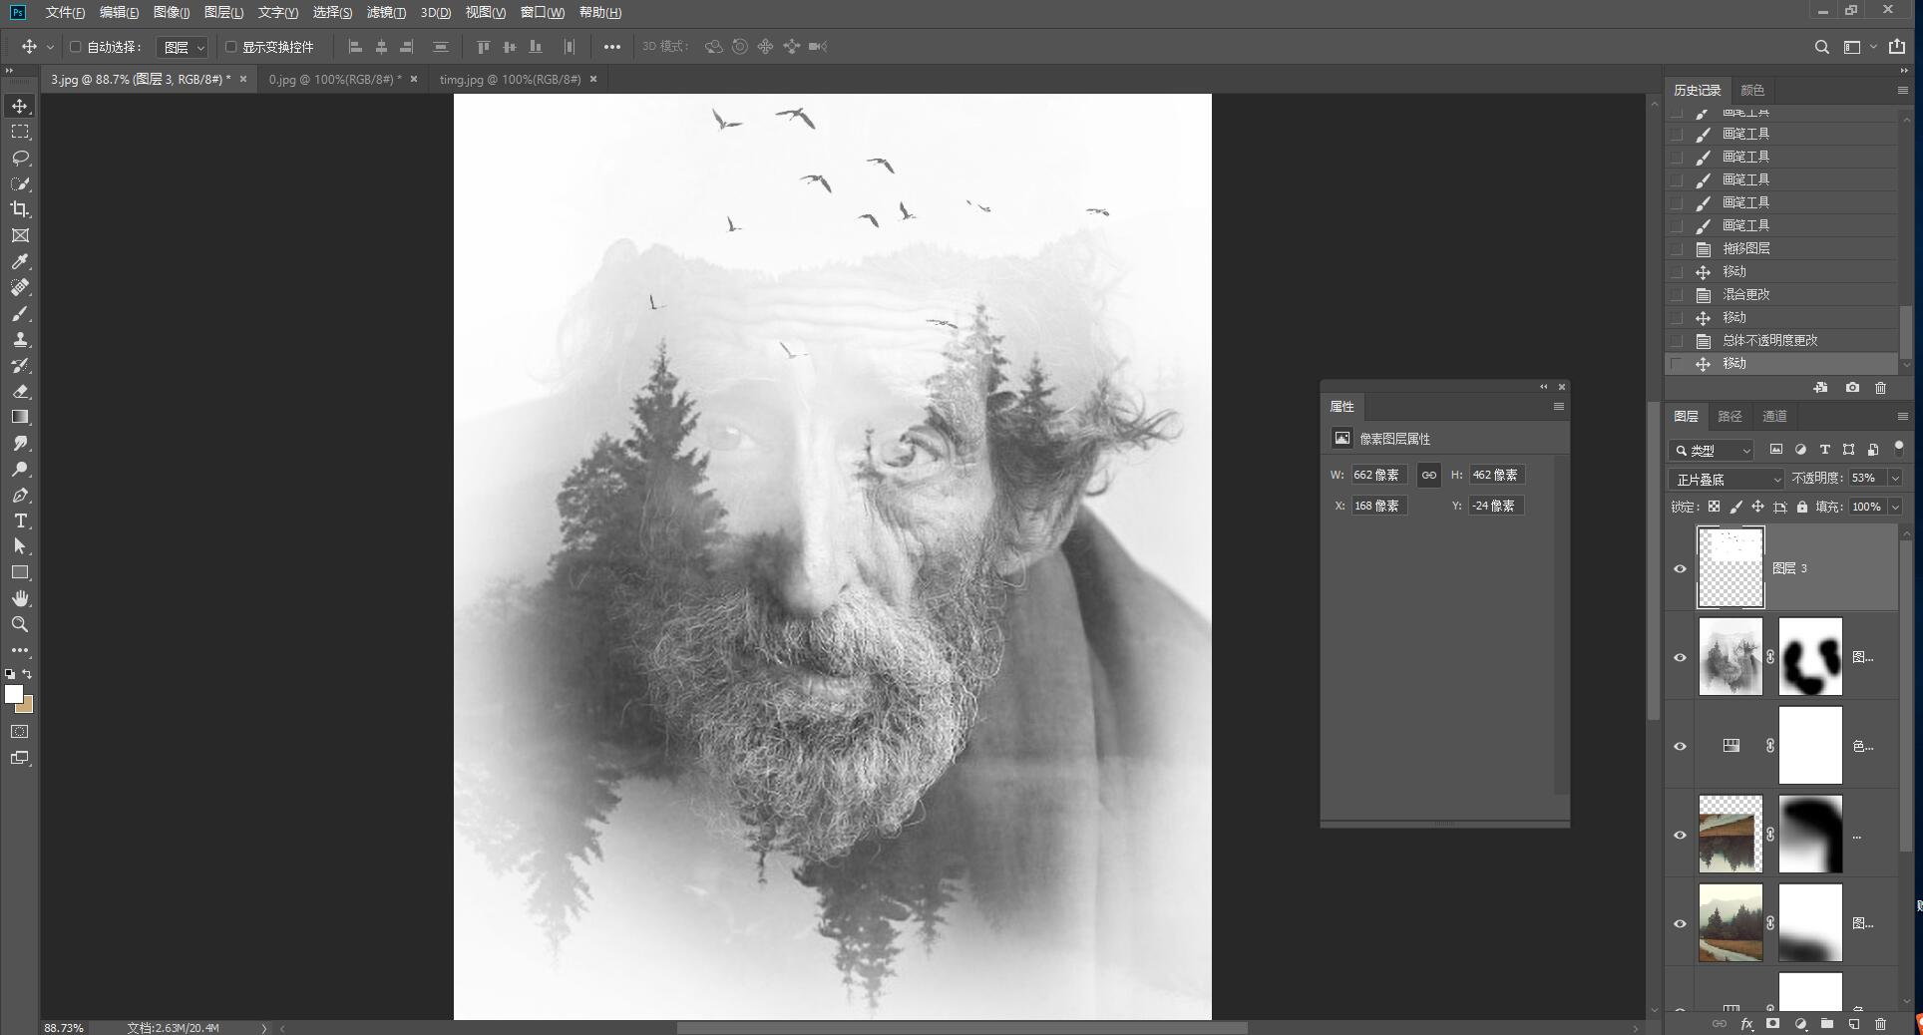
Task: Enable the 显示变换控件 checkbox
Action: pyautogui.click(x=230, y=47)
